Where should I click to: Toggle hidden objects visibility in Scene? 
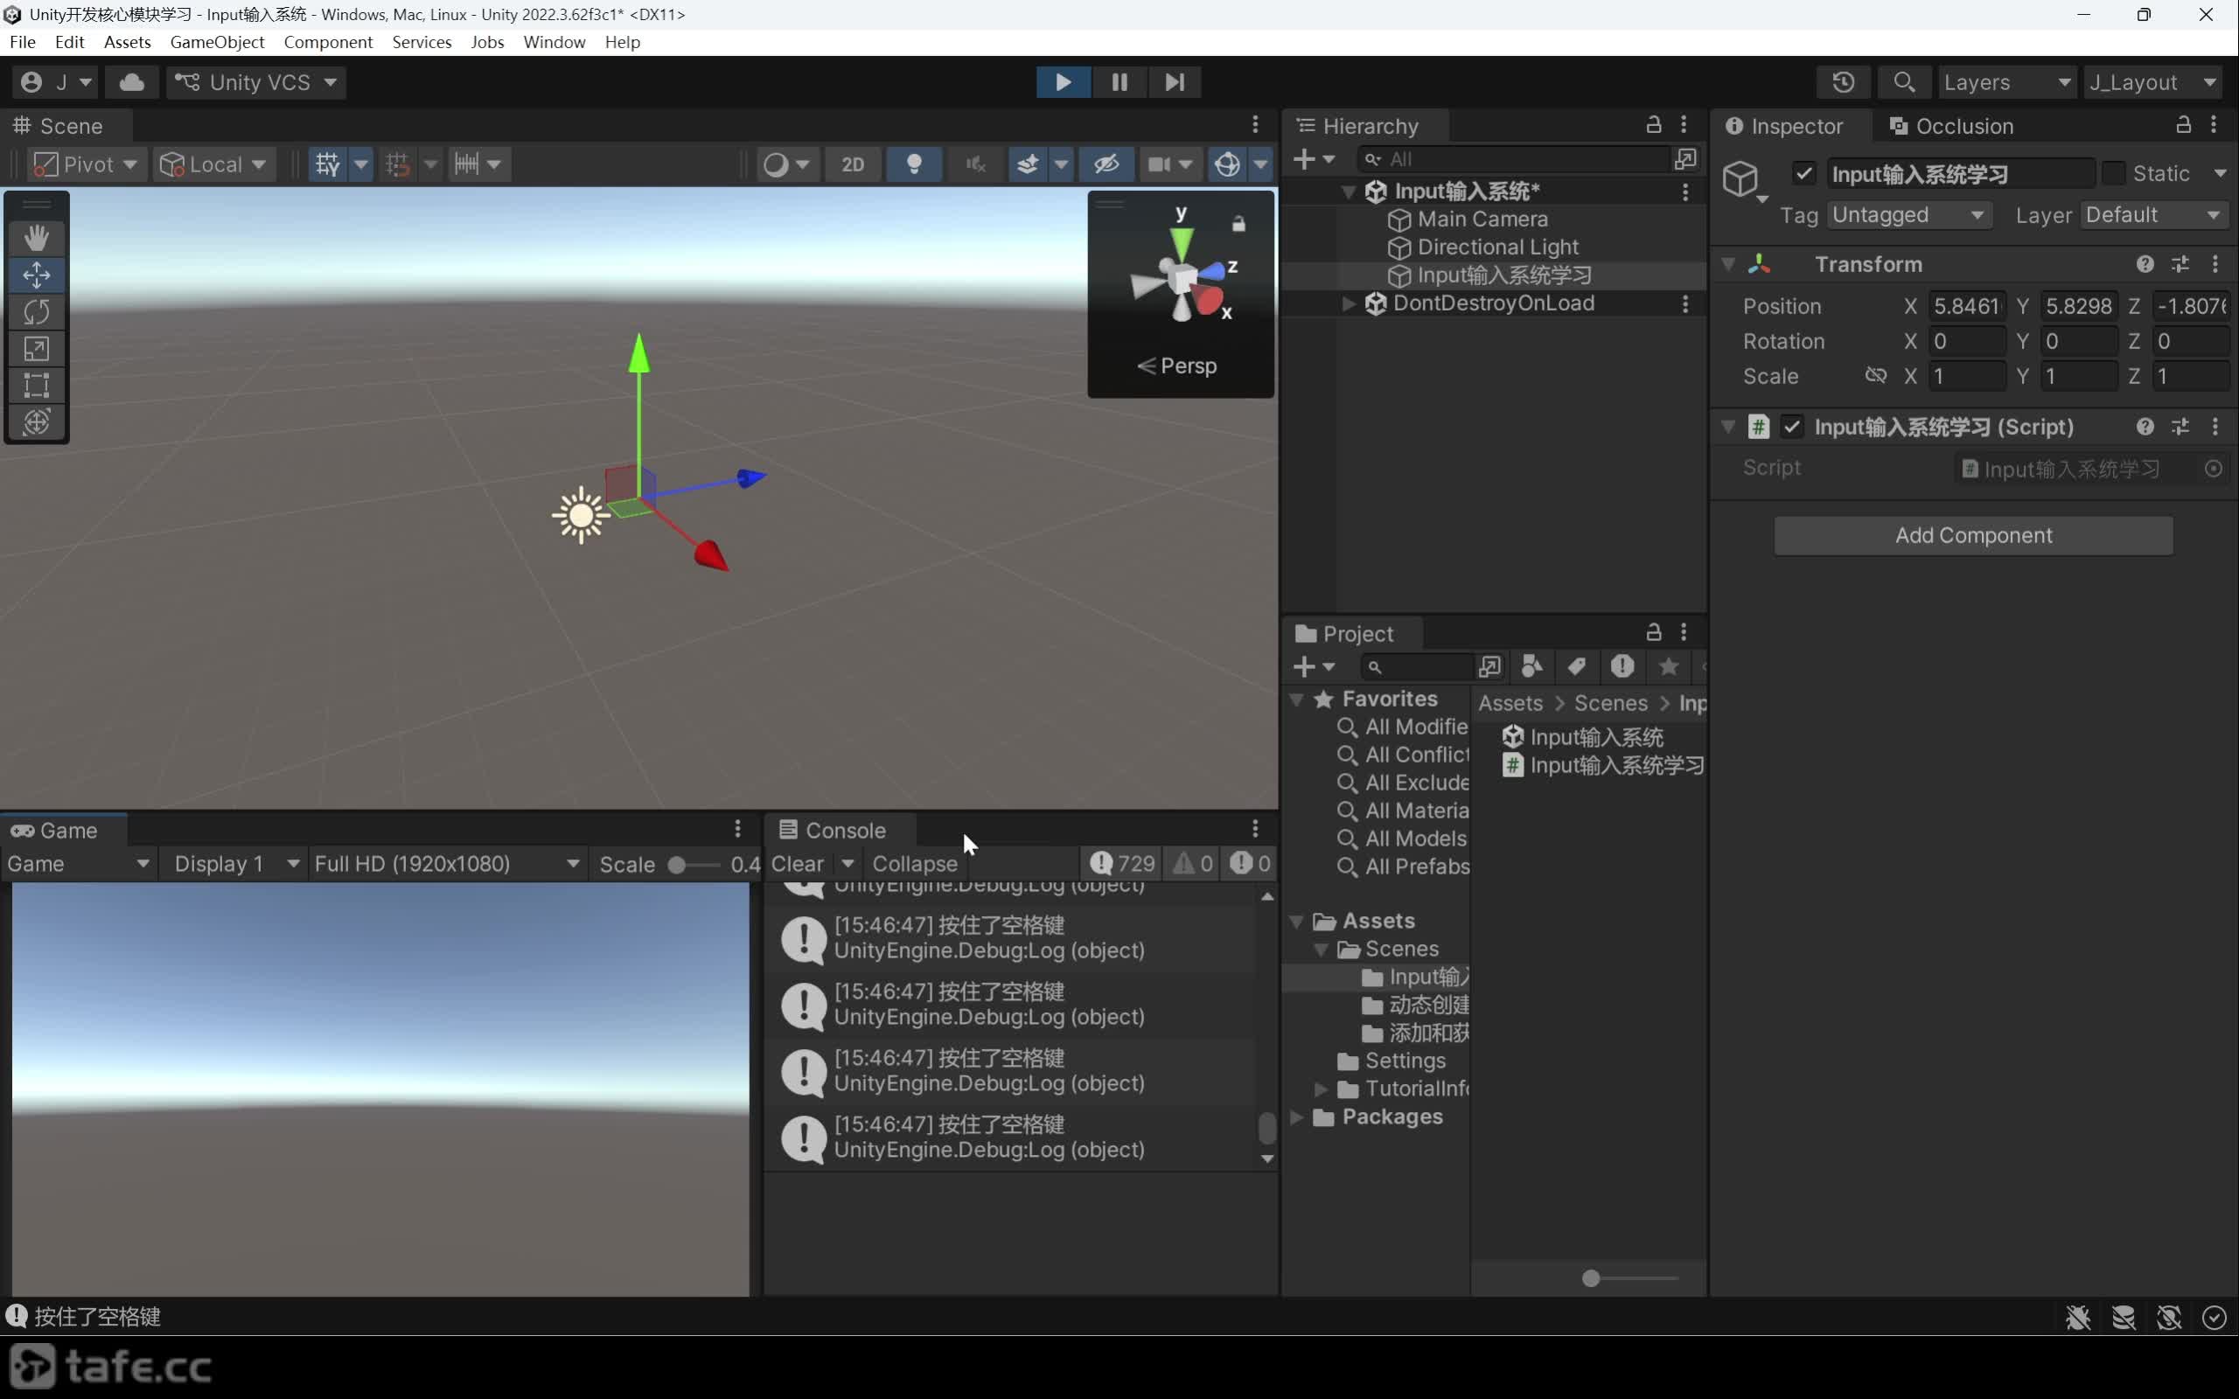1106,164
